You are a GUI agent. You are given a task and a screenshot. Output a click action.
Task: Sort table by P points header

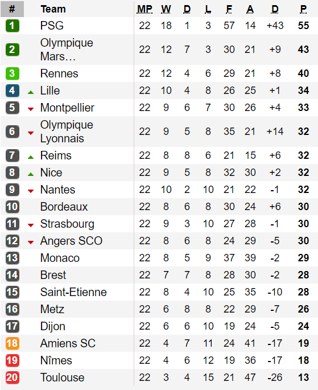[x=303, y=9]
